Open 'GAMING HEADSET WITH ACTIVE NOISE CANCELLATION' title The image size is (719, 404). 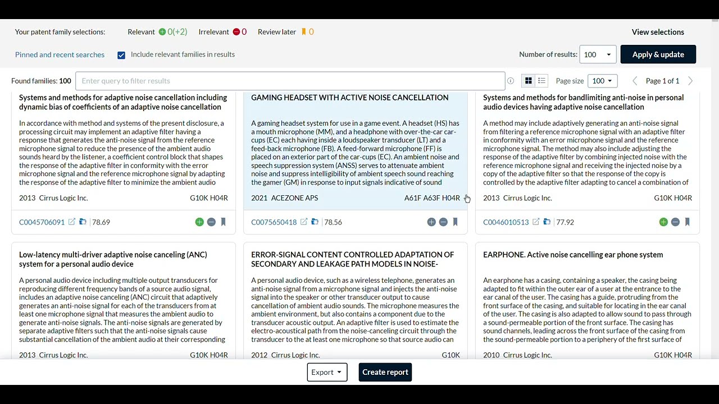pos(350,98)
